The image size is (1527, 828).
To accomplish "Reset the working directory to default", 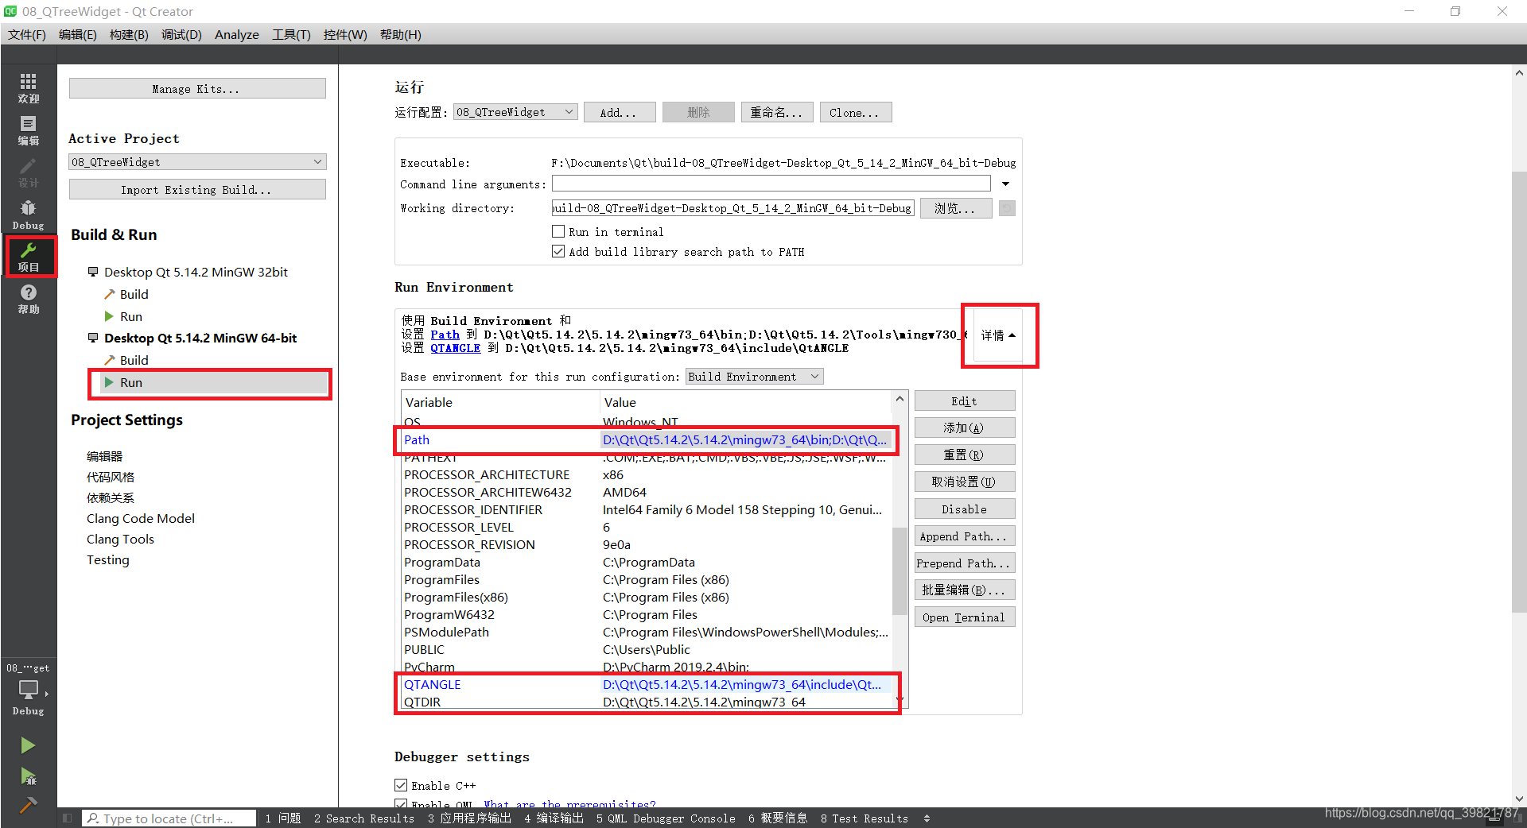I will click(x=1007, y=208).
